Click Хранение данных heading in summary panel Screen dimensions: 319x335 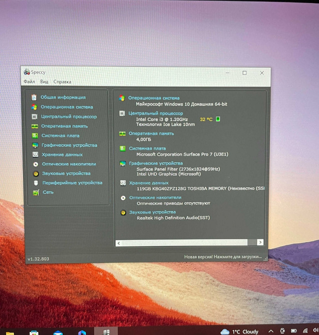(x=149, y=182)
